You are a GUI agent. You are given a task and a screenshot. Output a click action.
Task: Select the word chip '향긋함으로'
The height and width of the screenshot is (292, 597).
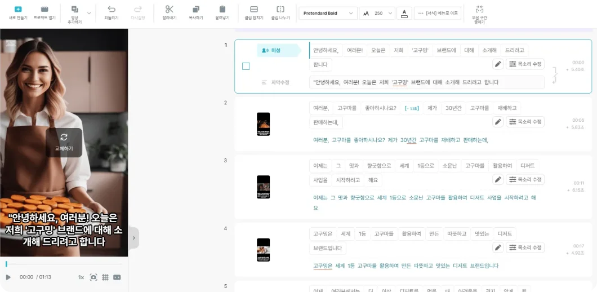(379, 166)
